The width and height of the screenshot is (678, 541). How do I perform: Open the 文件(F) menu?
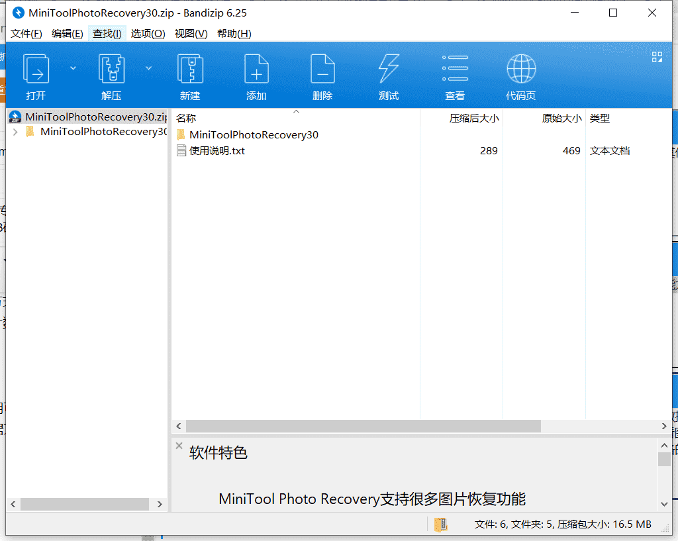pyautogui.click(x=26, y=34)
